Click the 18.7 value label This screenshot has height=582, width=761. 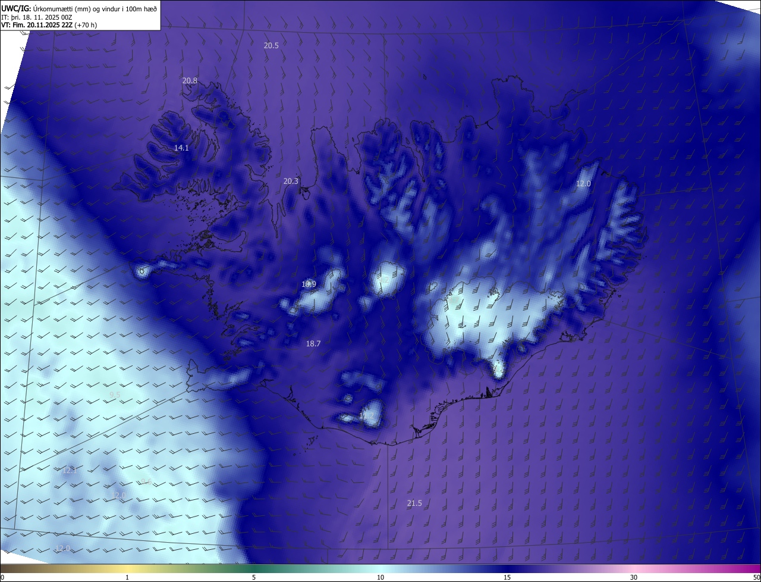tap(313, 343)
